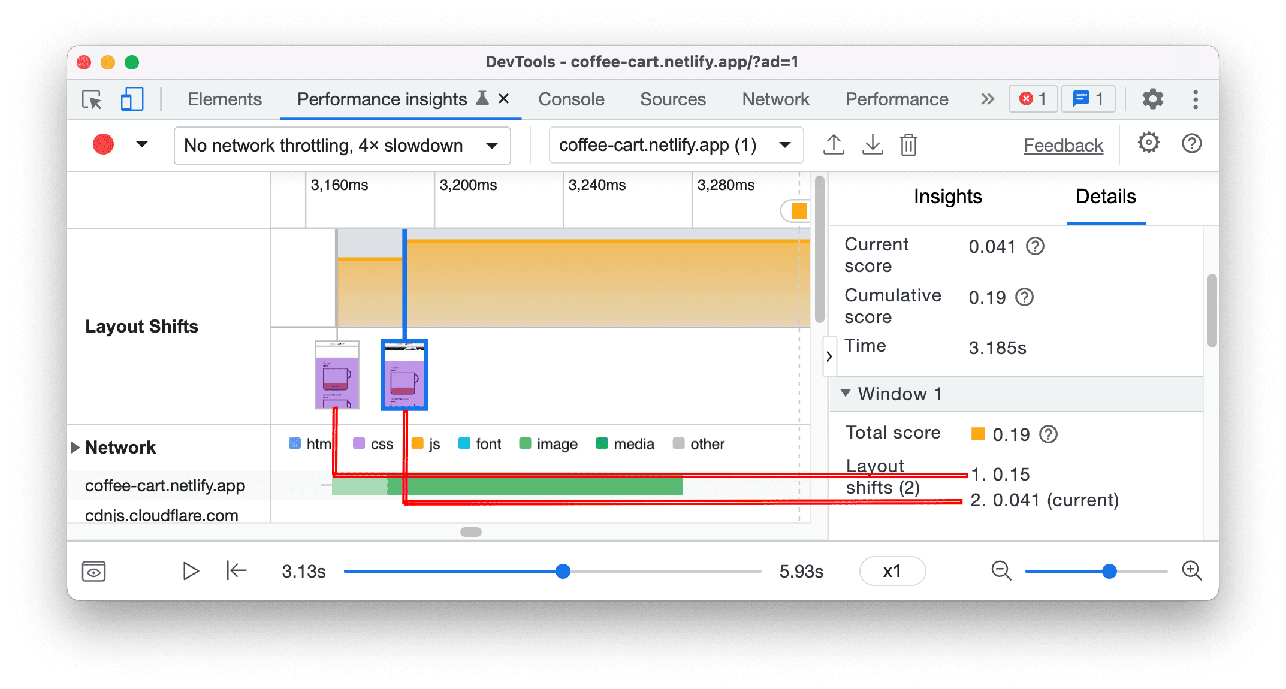Drag the playback timeline slider
1286x689 pixels.
[x=562, y=572]
